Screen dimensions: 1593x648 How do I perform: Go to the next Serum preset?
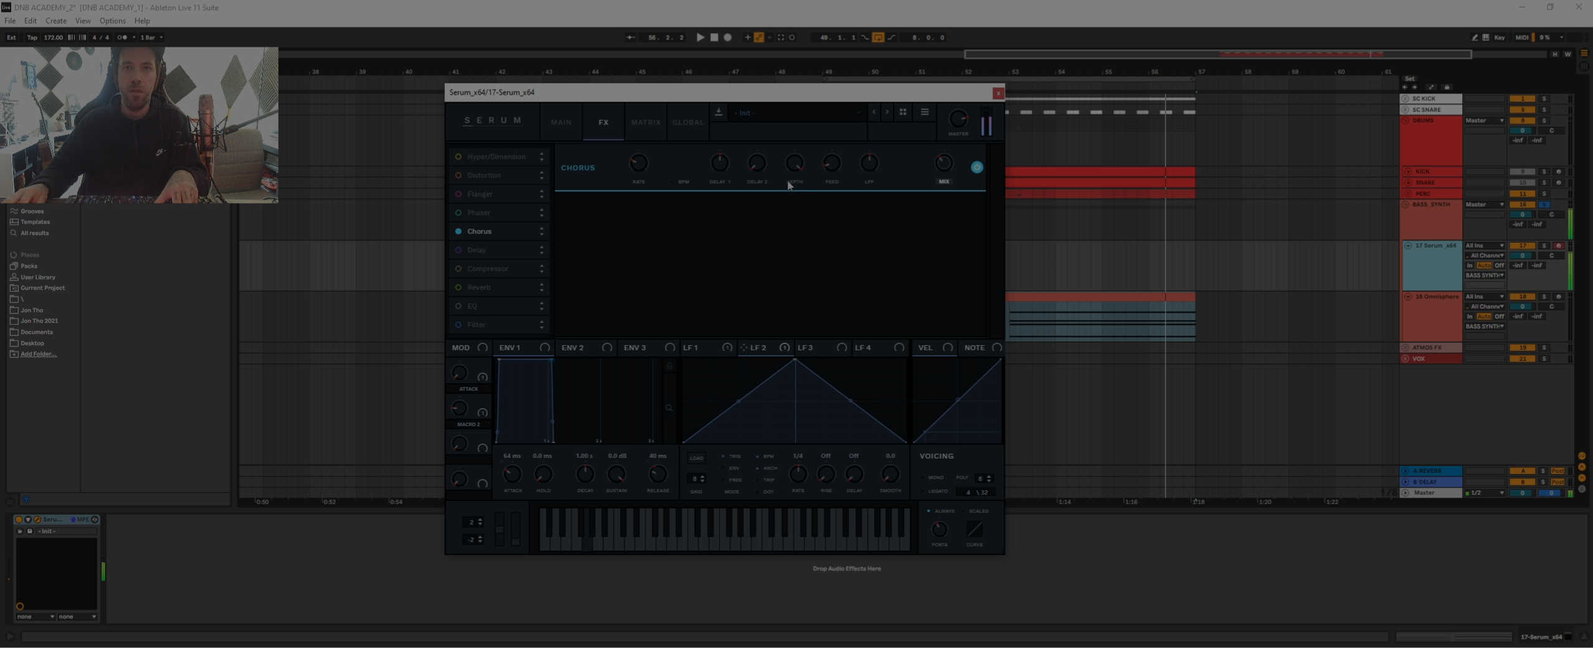click(x=887, y=112)
